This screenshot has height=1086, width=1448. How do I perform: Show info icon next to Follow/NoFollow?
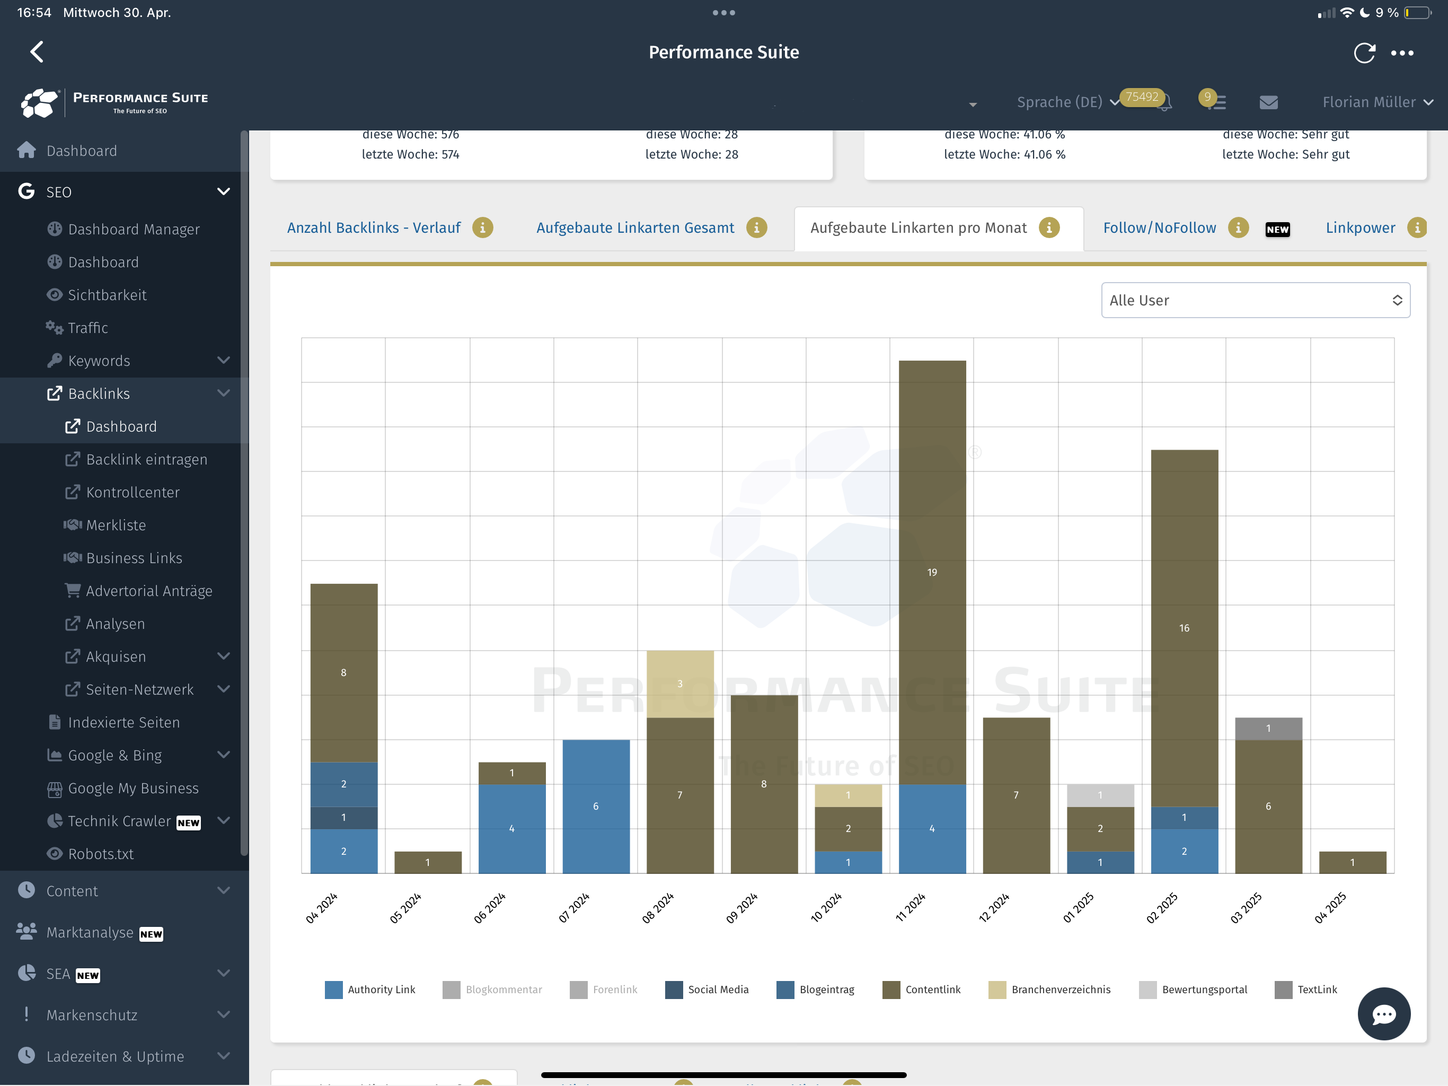pos(1239,227)
